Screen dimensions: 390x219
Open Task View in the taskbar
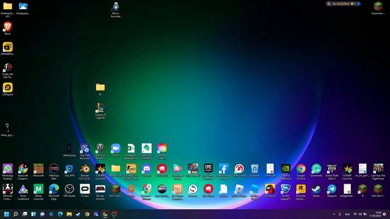(x=24, y=214)
